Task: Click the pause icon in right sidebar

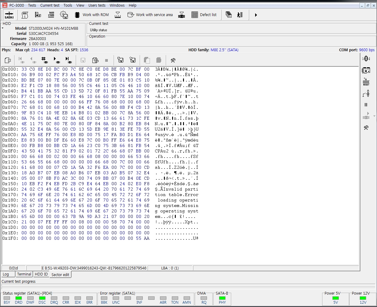Action: pos(366,105)
